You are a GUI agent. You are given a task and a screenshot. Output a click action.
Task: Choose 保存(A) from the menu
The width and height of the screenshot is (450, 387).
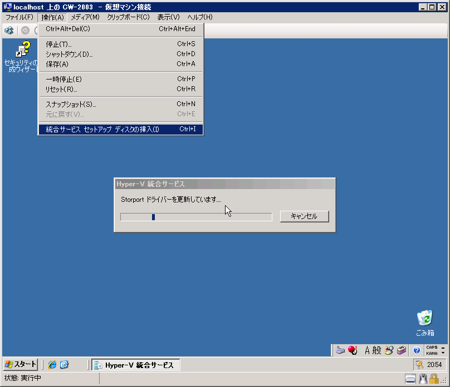click(121, 64)
